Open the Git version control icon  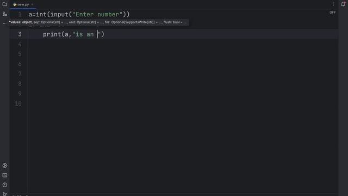5,194
